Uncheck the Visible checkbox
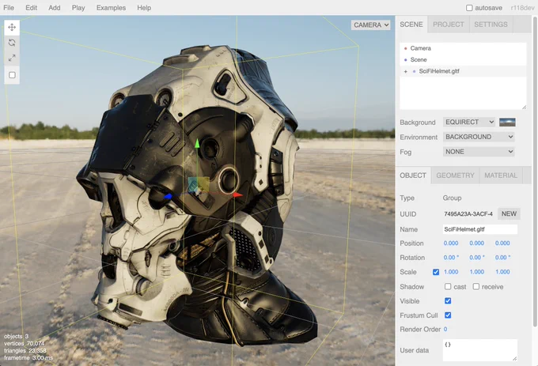The width and height of the screenshot is (538, 366). [448, 300]
